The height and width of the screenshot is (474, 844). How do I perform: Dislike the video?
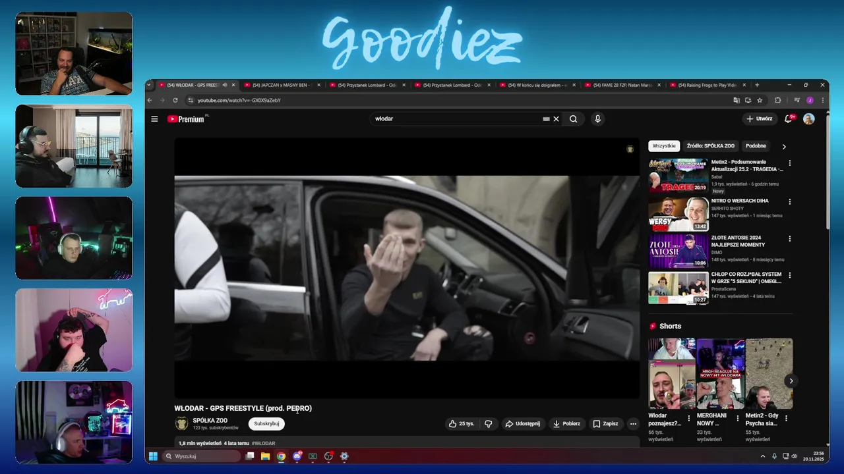(x=489, y=424)
